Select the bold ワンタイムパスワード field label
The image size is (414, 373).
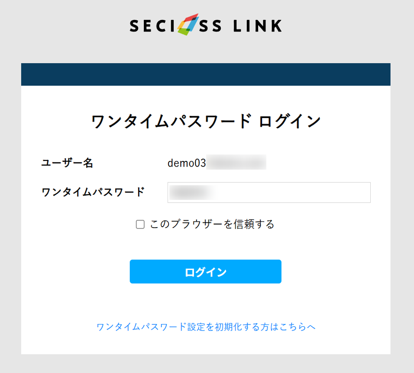(93, 192)
